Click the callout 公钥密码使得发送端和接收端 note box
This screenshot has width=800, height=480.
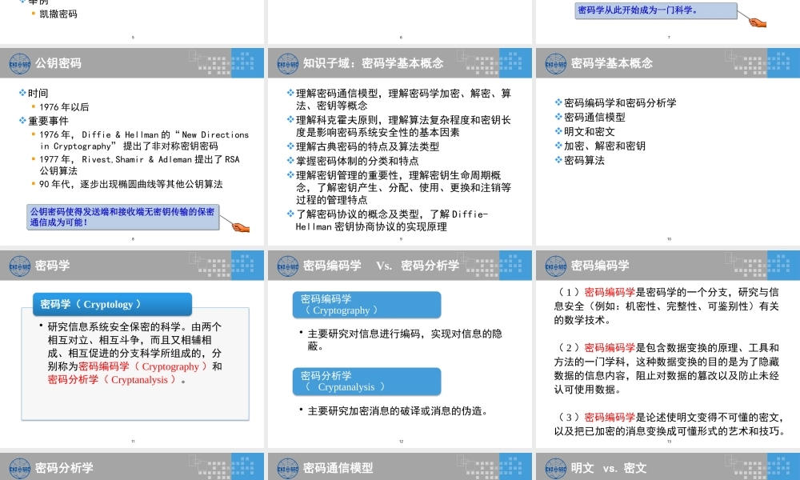(x=120, y=215)
